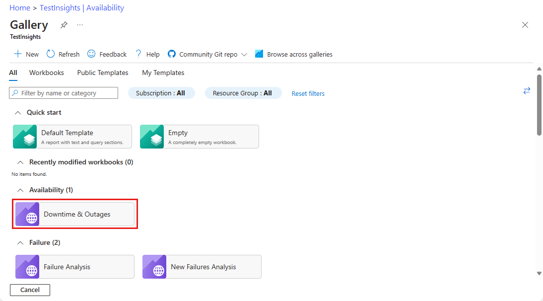Open the Failure Analysis template icon
Screen dimensions: 543x301
[27, 267]
